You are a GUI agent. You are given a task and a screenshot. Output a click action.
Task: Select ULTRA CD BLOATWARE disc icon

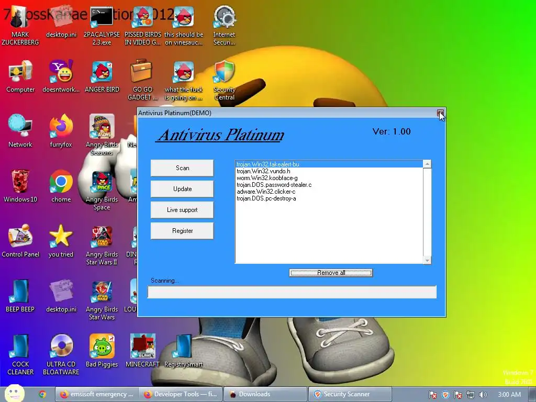[x=61, y=355]
